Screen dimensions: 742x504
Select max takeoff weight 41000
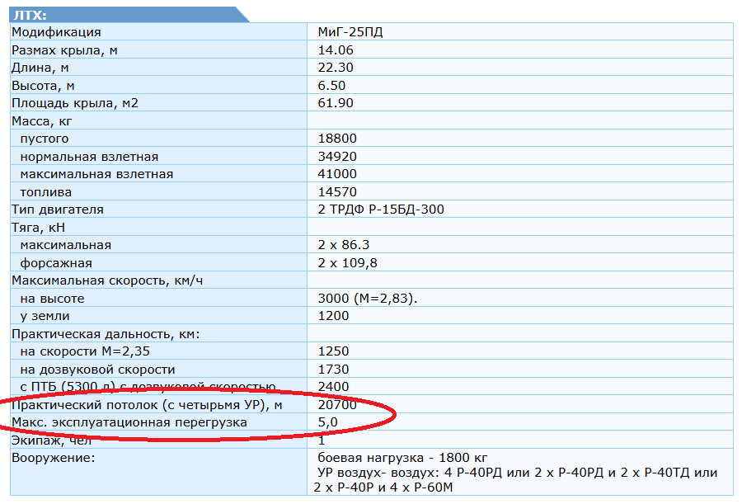point(337,174)
